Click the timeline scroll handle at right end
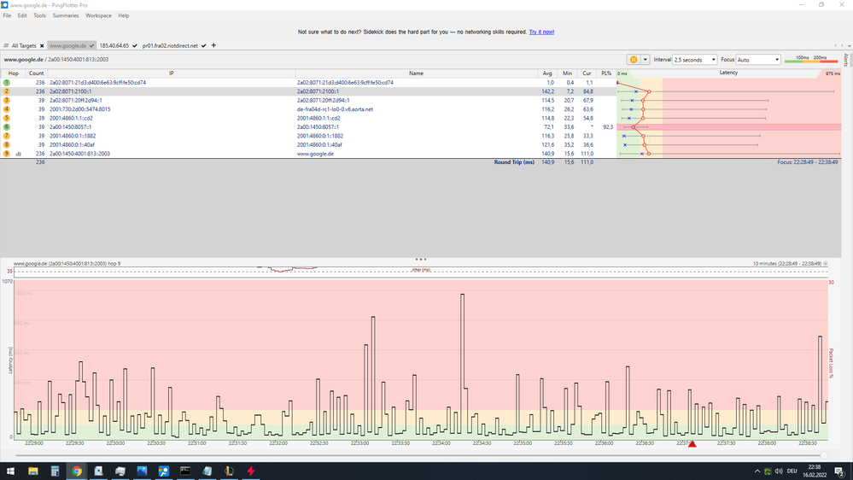 [x=824, y=455]
